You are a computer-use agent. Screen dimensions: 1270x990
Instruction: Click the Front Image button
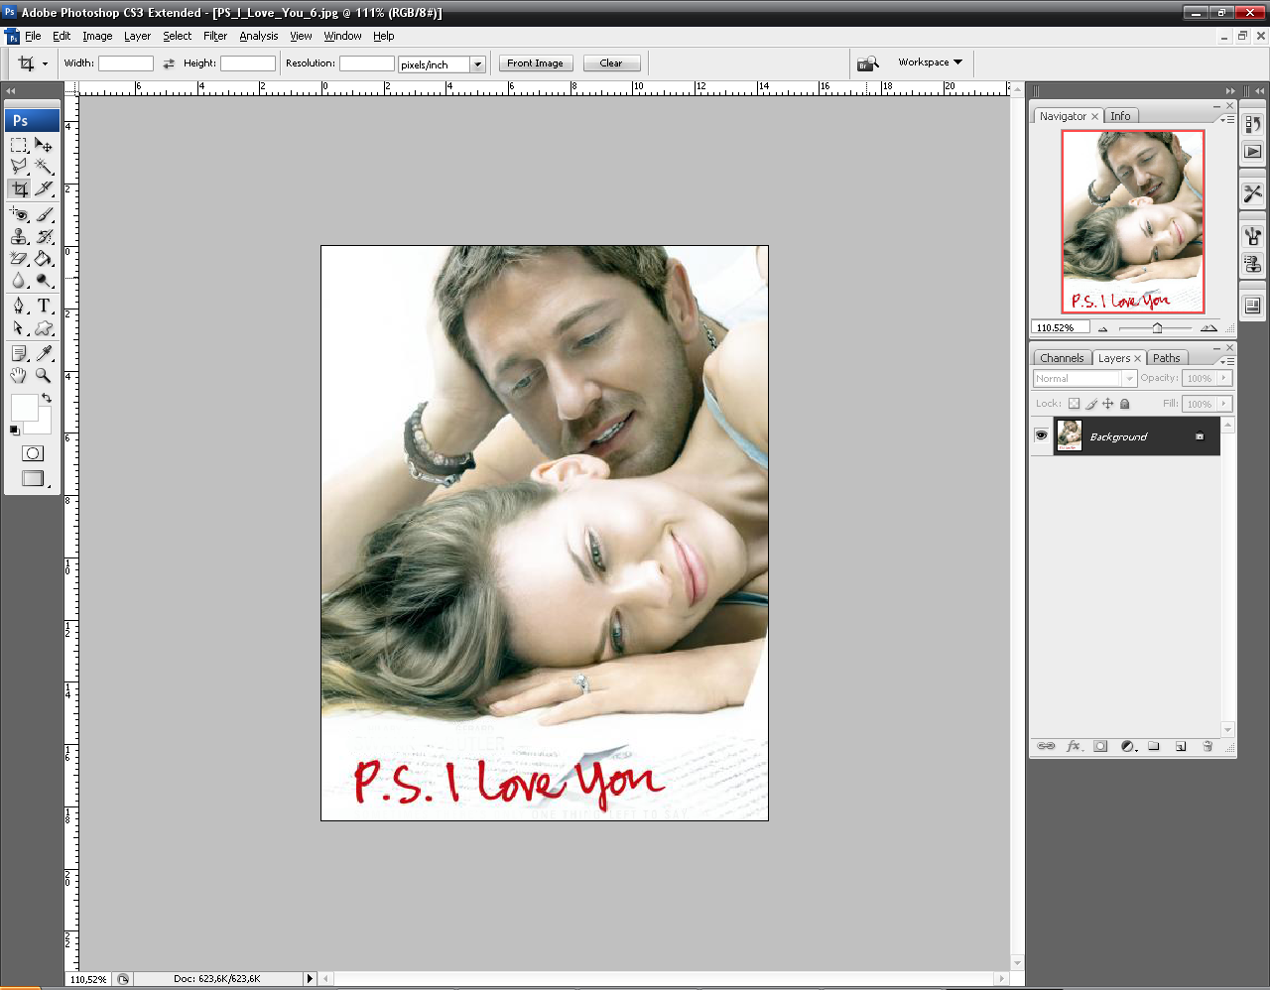(x=535, y=63)
